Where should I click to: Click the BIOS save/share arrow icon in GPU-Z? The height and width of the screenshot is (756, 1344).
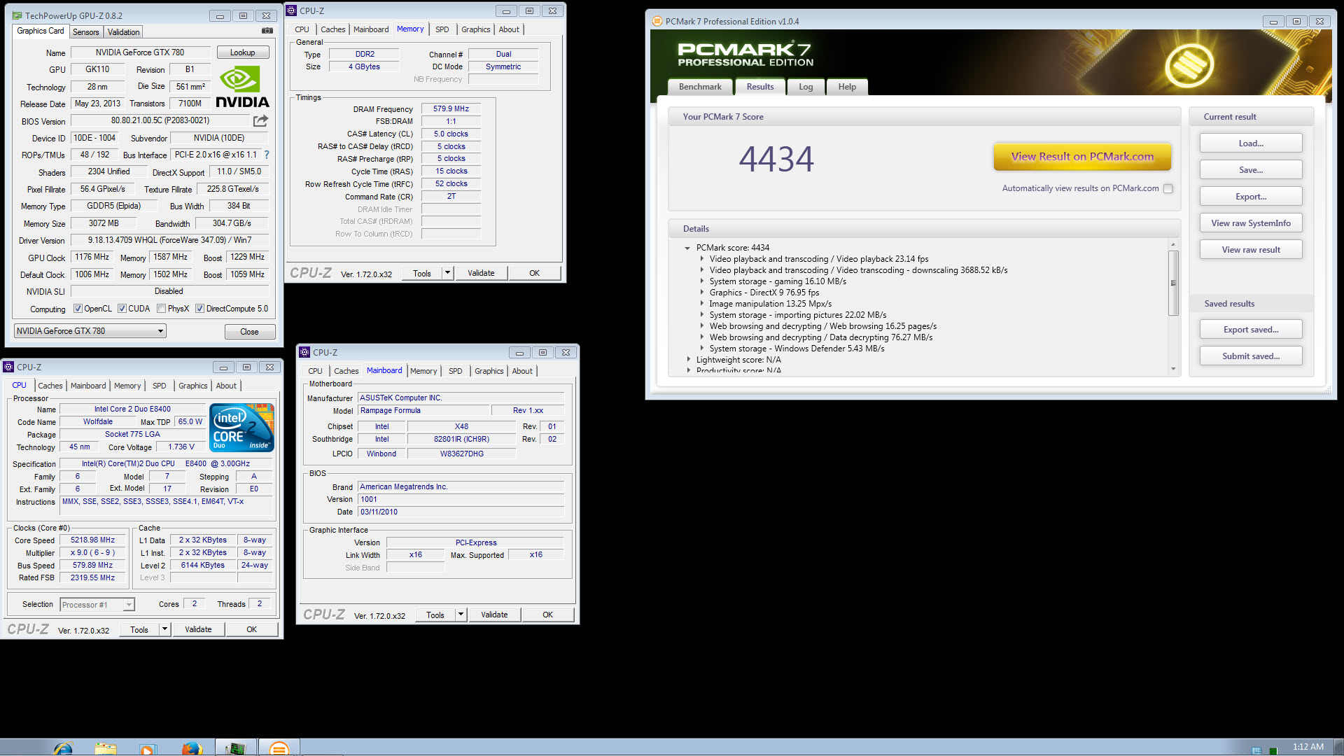click(260, 120)
